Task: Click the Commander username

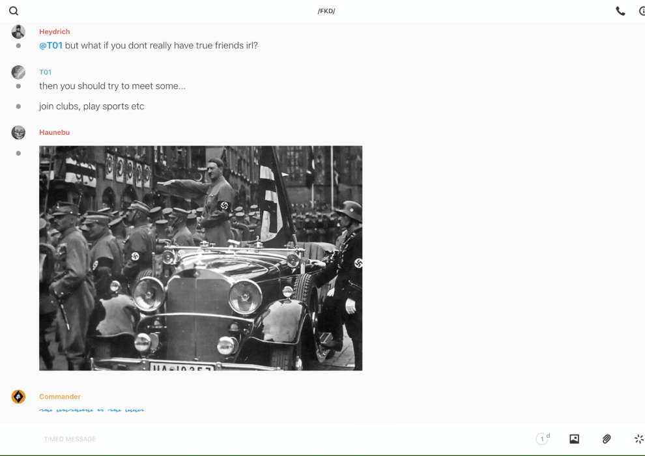Action: pyautogui.click(x=60, y=397)
